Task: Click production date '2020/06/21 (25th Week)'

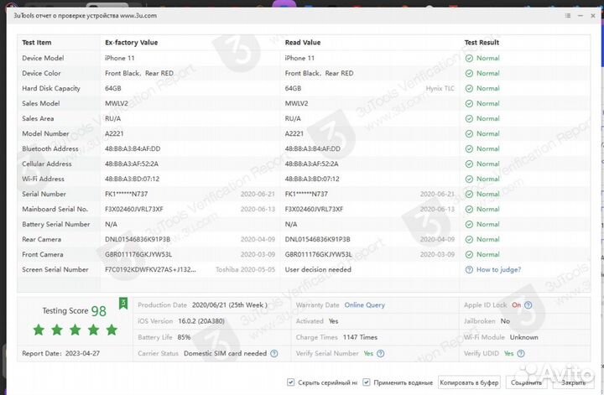Action: coord(230,305)
